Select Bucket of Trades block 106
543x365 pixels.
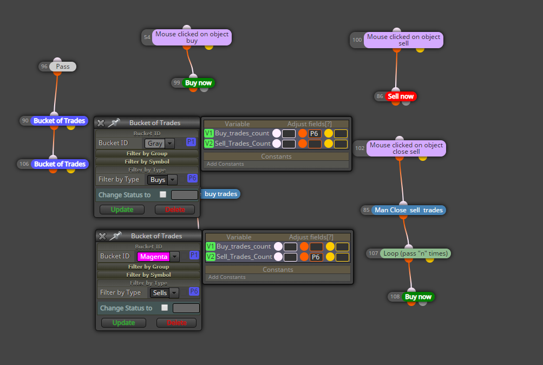coord(60,164)
